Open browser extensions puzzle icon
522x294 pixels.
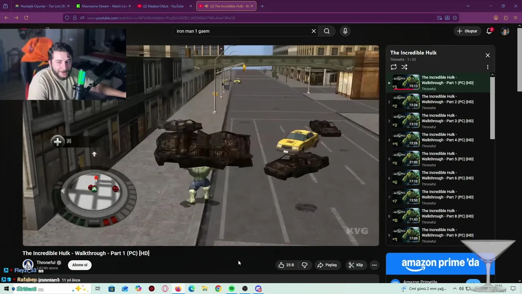[x=506, y=18]
